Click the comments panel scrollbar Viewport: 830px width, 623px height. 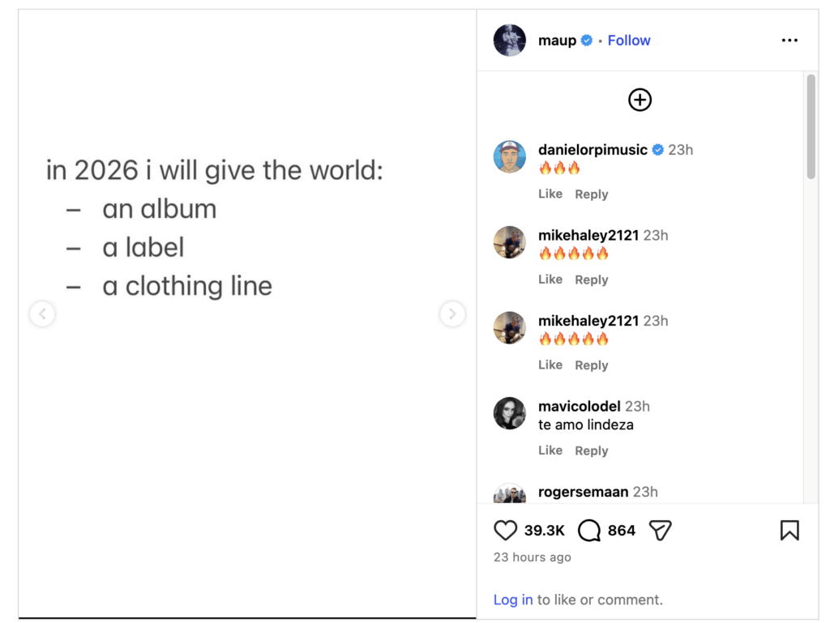pyautogui.click(x=811, y=126)
